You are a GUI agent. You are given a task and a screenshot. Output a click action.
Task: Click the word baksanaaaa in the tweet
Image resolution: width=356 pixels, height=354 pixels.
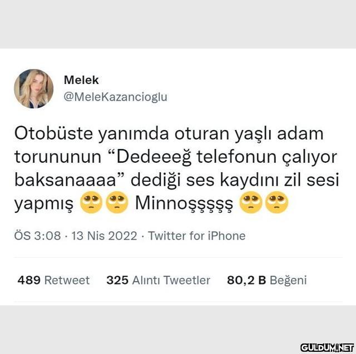click(x=66, y=180)
